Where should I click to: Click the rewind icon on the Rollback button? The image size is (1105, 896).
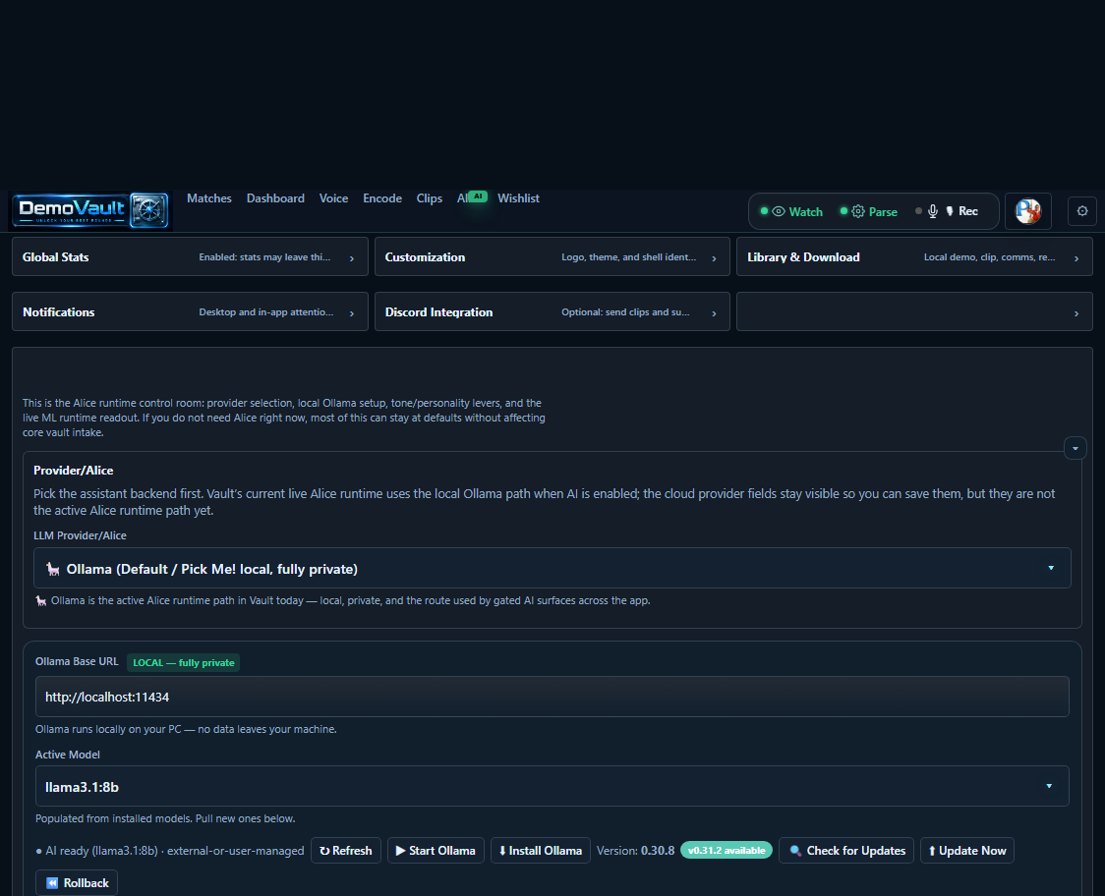tap(52, 882)
